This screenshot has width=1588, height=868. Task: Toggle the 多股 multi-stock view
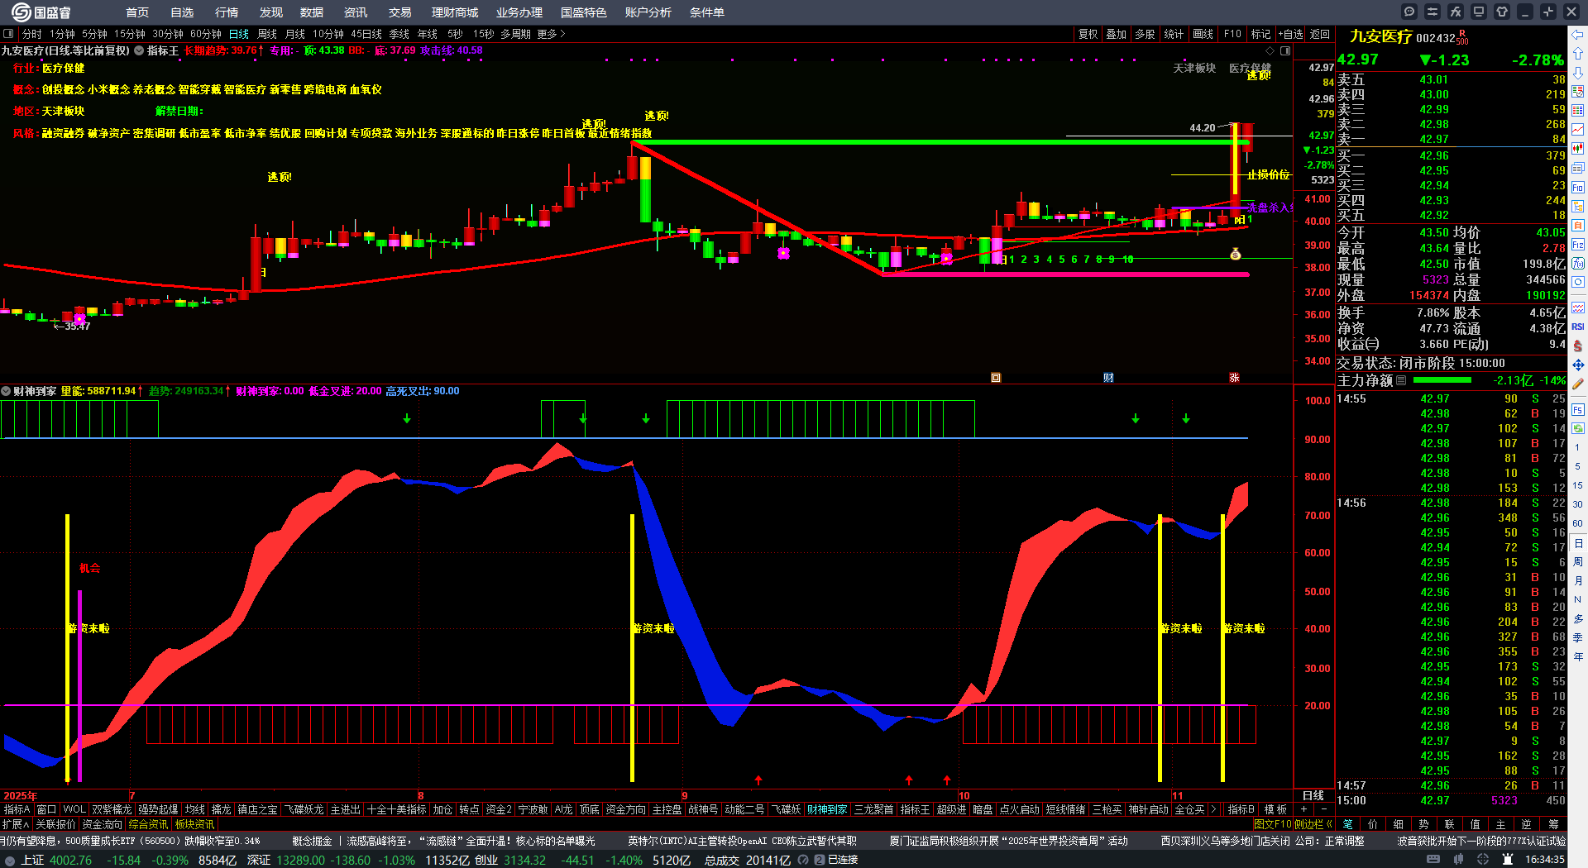[x=1145, y=34]
